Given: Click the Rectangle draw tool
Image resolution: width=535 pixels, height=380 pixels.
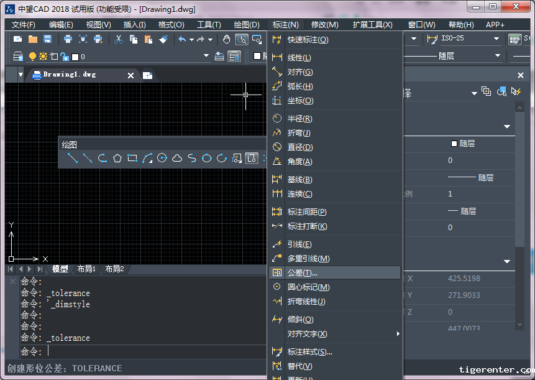Looking at the screenshot, I should (132, 158).
